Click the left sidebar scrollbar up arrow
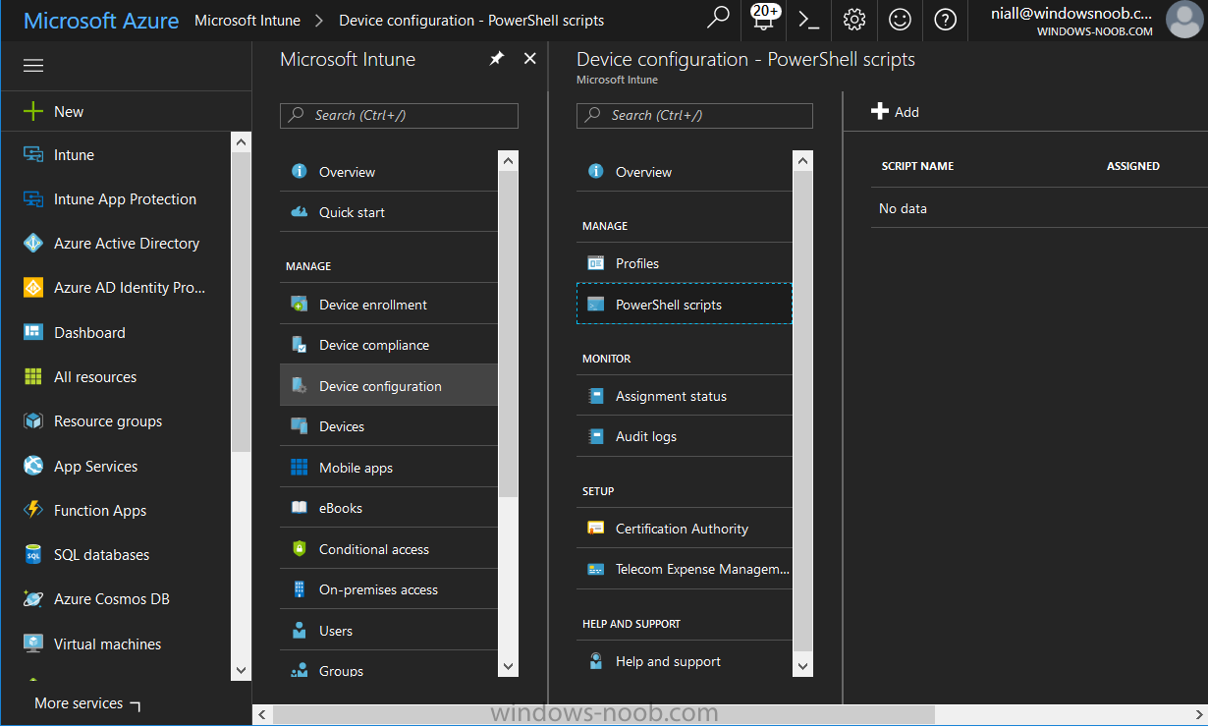This screenshot has width=1208, height=727. (x=242, y=143)
